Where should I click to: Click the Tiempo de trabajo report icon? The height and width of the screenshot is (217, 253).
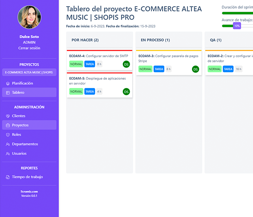click(x=8, y=177)
